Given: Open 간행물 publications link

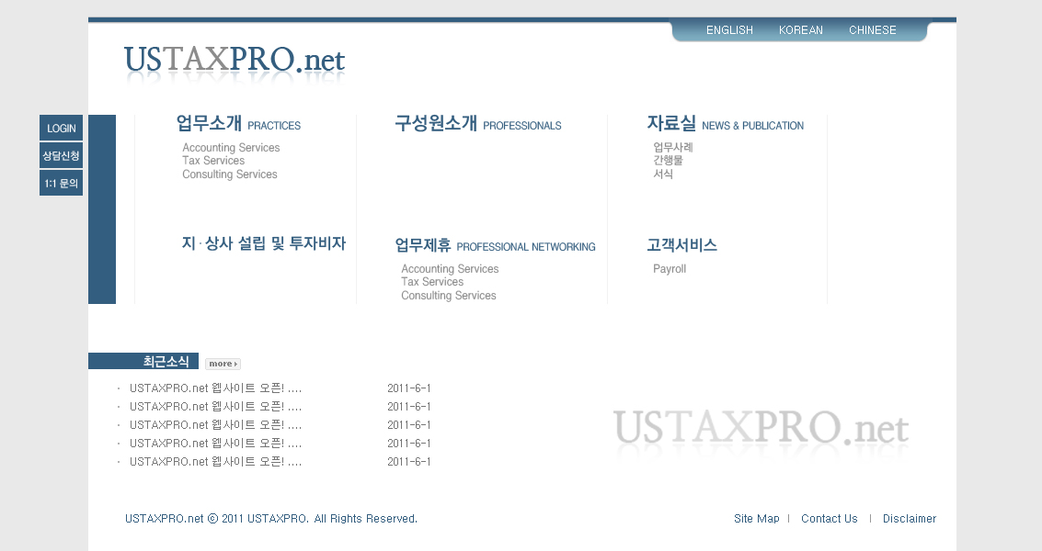Looking at the screenshot, I should [x=668, y=161].
